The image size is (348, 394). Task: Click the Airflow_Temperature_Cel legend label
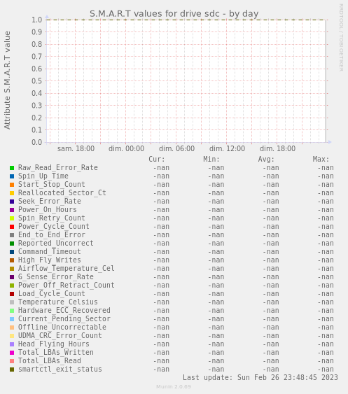(67, 268)
